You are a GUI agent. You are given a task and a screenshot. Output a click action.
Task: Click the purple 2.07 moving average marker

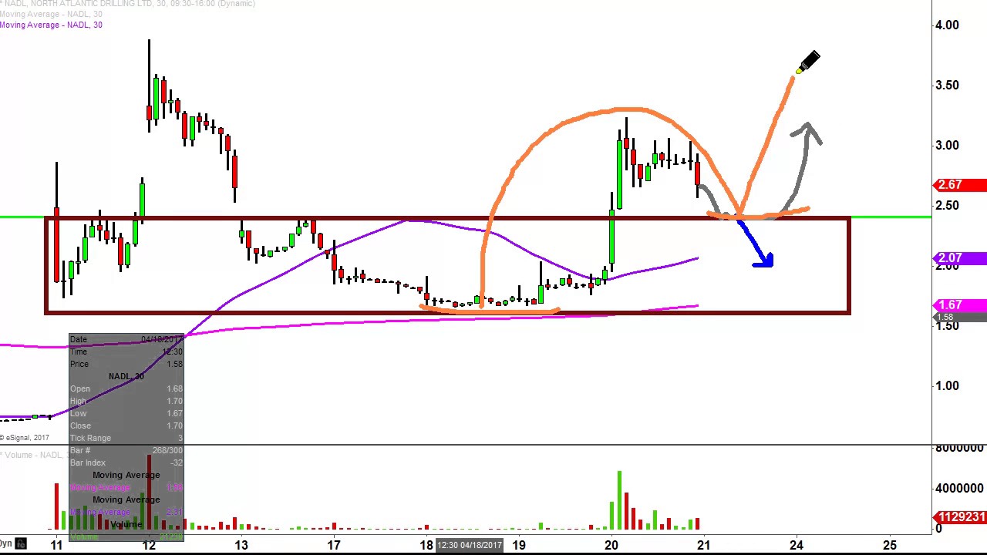(960, 258)
